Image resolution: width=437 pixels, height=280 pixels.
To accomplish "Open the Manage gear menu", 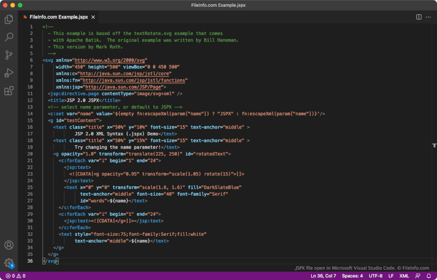I will 9,263.
